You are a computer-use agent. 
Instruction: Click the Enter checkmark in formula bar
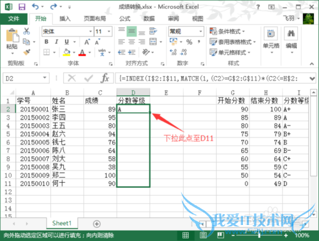[x=88, y=78]
